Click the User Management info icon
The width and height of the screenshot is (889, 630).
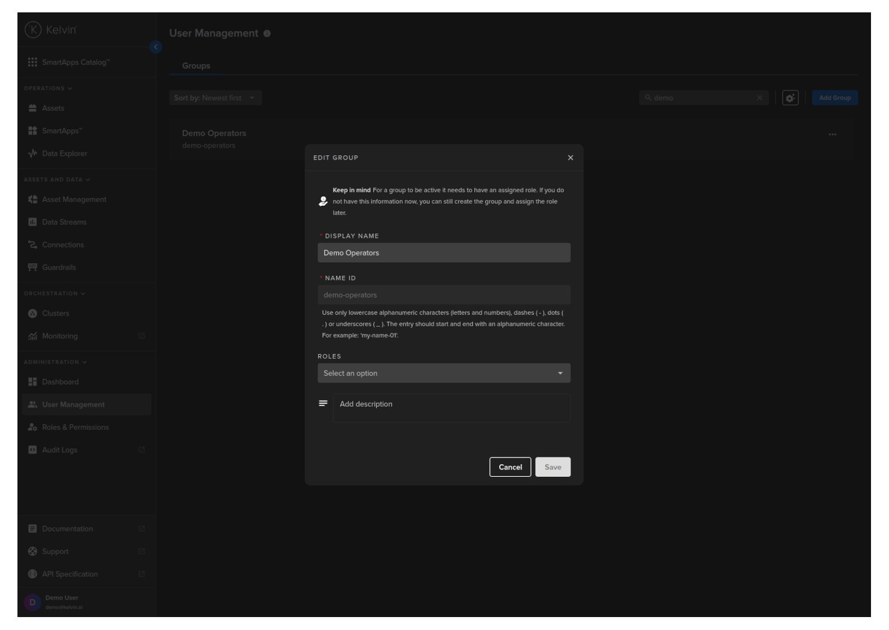[267, 34]
